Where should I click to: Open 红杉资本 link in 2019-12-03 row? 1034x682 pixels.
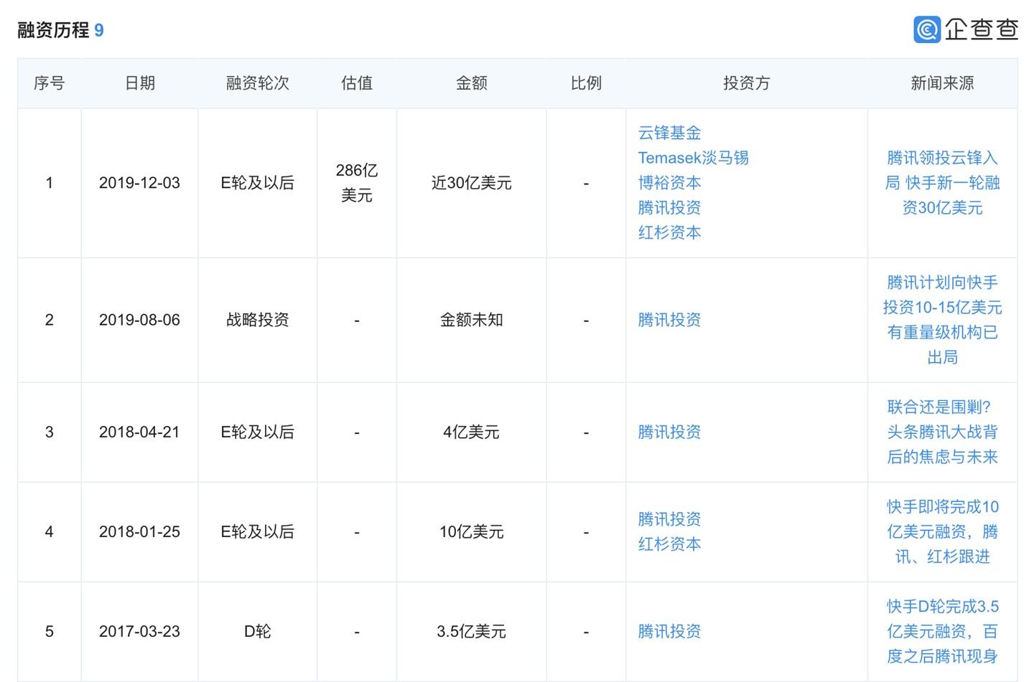(x=669, y=232)
